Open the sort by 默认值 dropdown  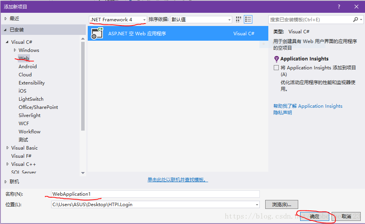pyautogui.click(x=201, y=19)
